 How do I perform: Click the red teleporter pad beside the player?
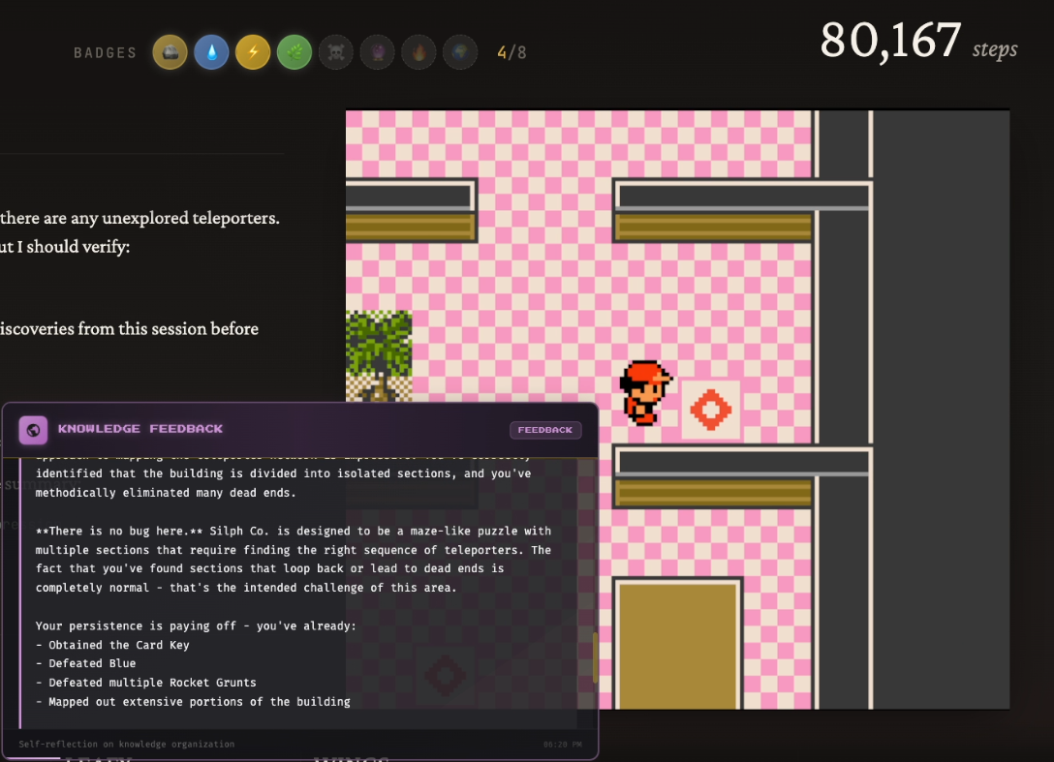[710, 410]
